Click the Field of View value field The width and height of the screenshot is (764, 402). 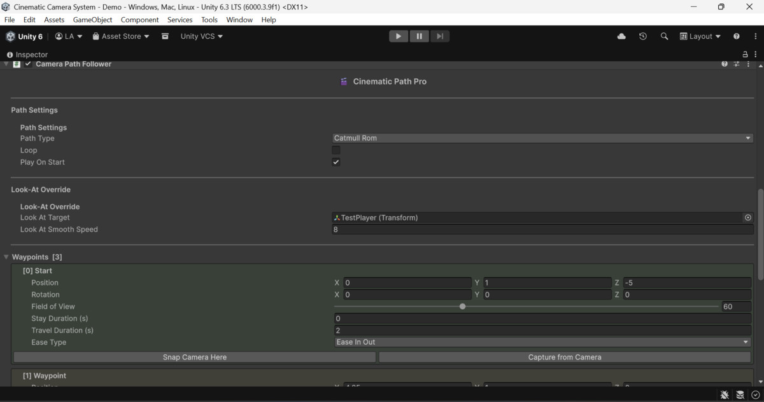tap(737, 307)
